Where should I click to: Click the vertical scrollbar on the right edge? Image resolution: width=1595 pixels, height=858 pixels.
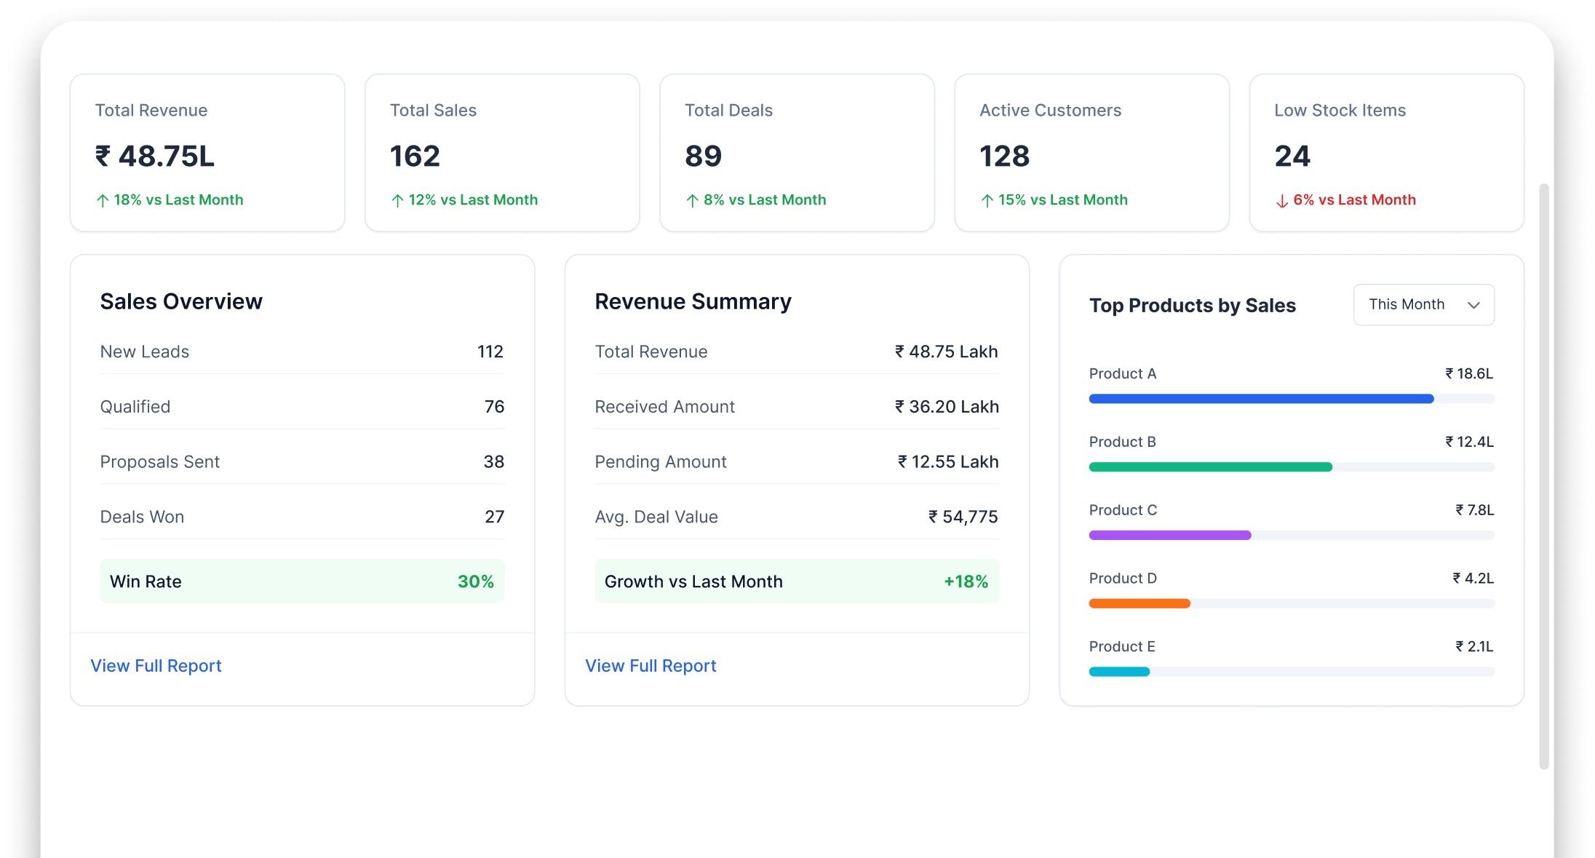click(x=1544, y=477)
